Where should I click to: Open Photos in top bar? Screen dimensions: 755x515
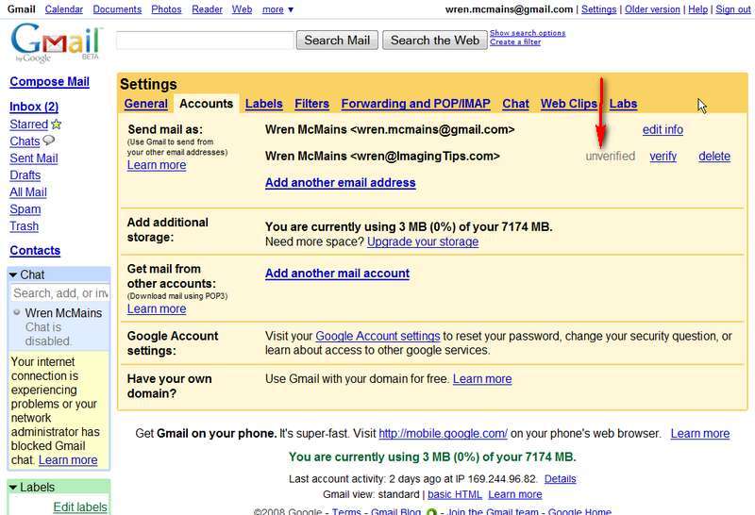coord(166,9)
